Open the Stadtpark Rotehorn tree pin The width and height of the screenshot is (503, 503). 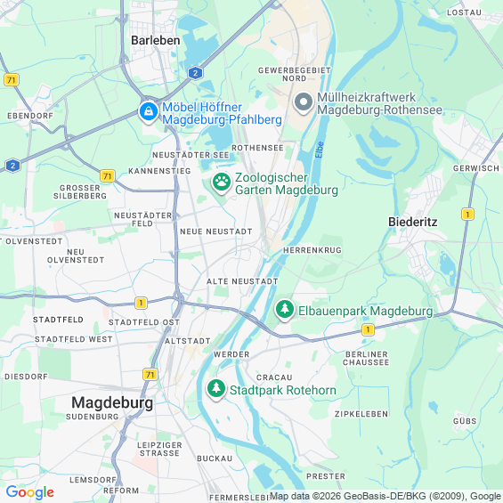216,389
